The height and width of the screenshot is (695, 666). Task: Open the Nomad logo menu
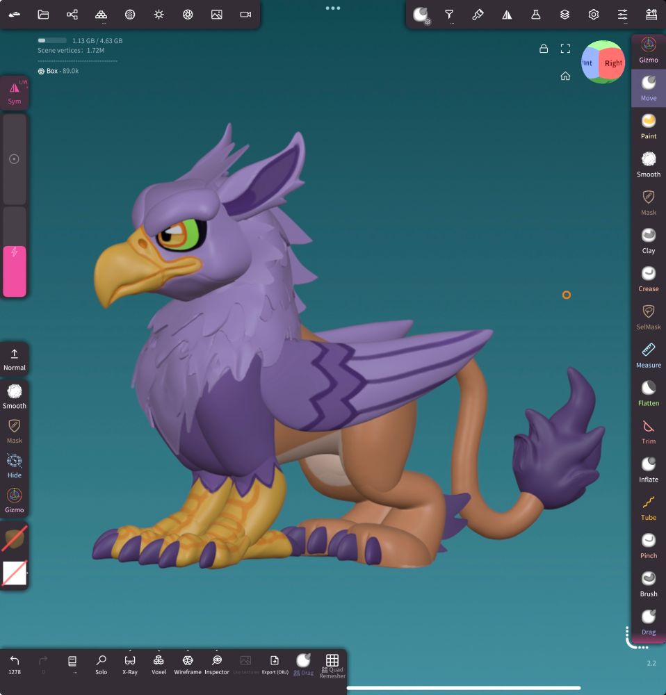click(x=14, y=15)
